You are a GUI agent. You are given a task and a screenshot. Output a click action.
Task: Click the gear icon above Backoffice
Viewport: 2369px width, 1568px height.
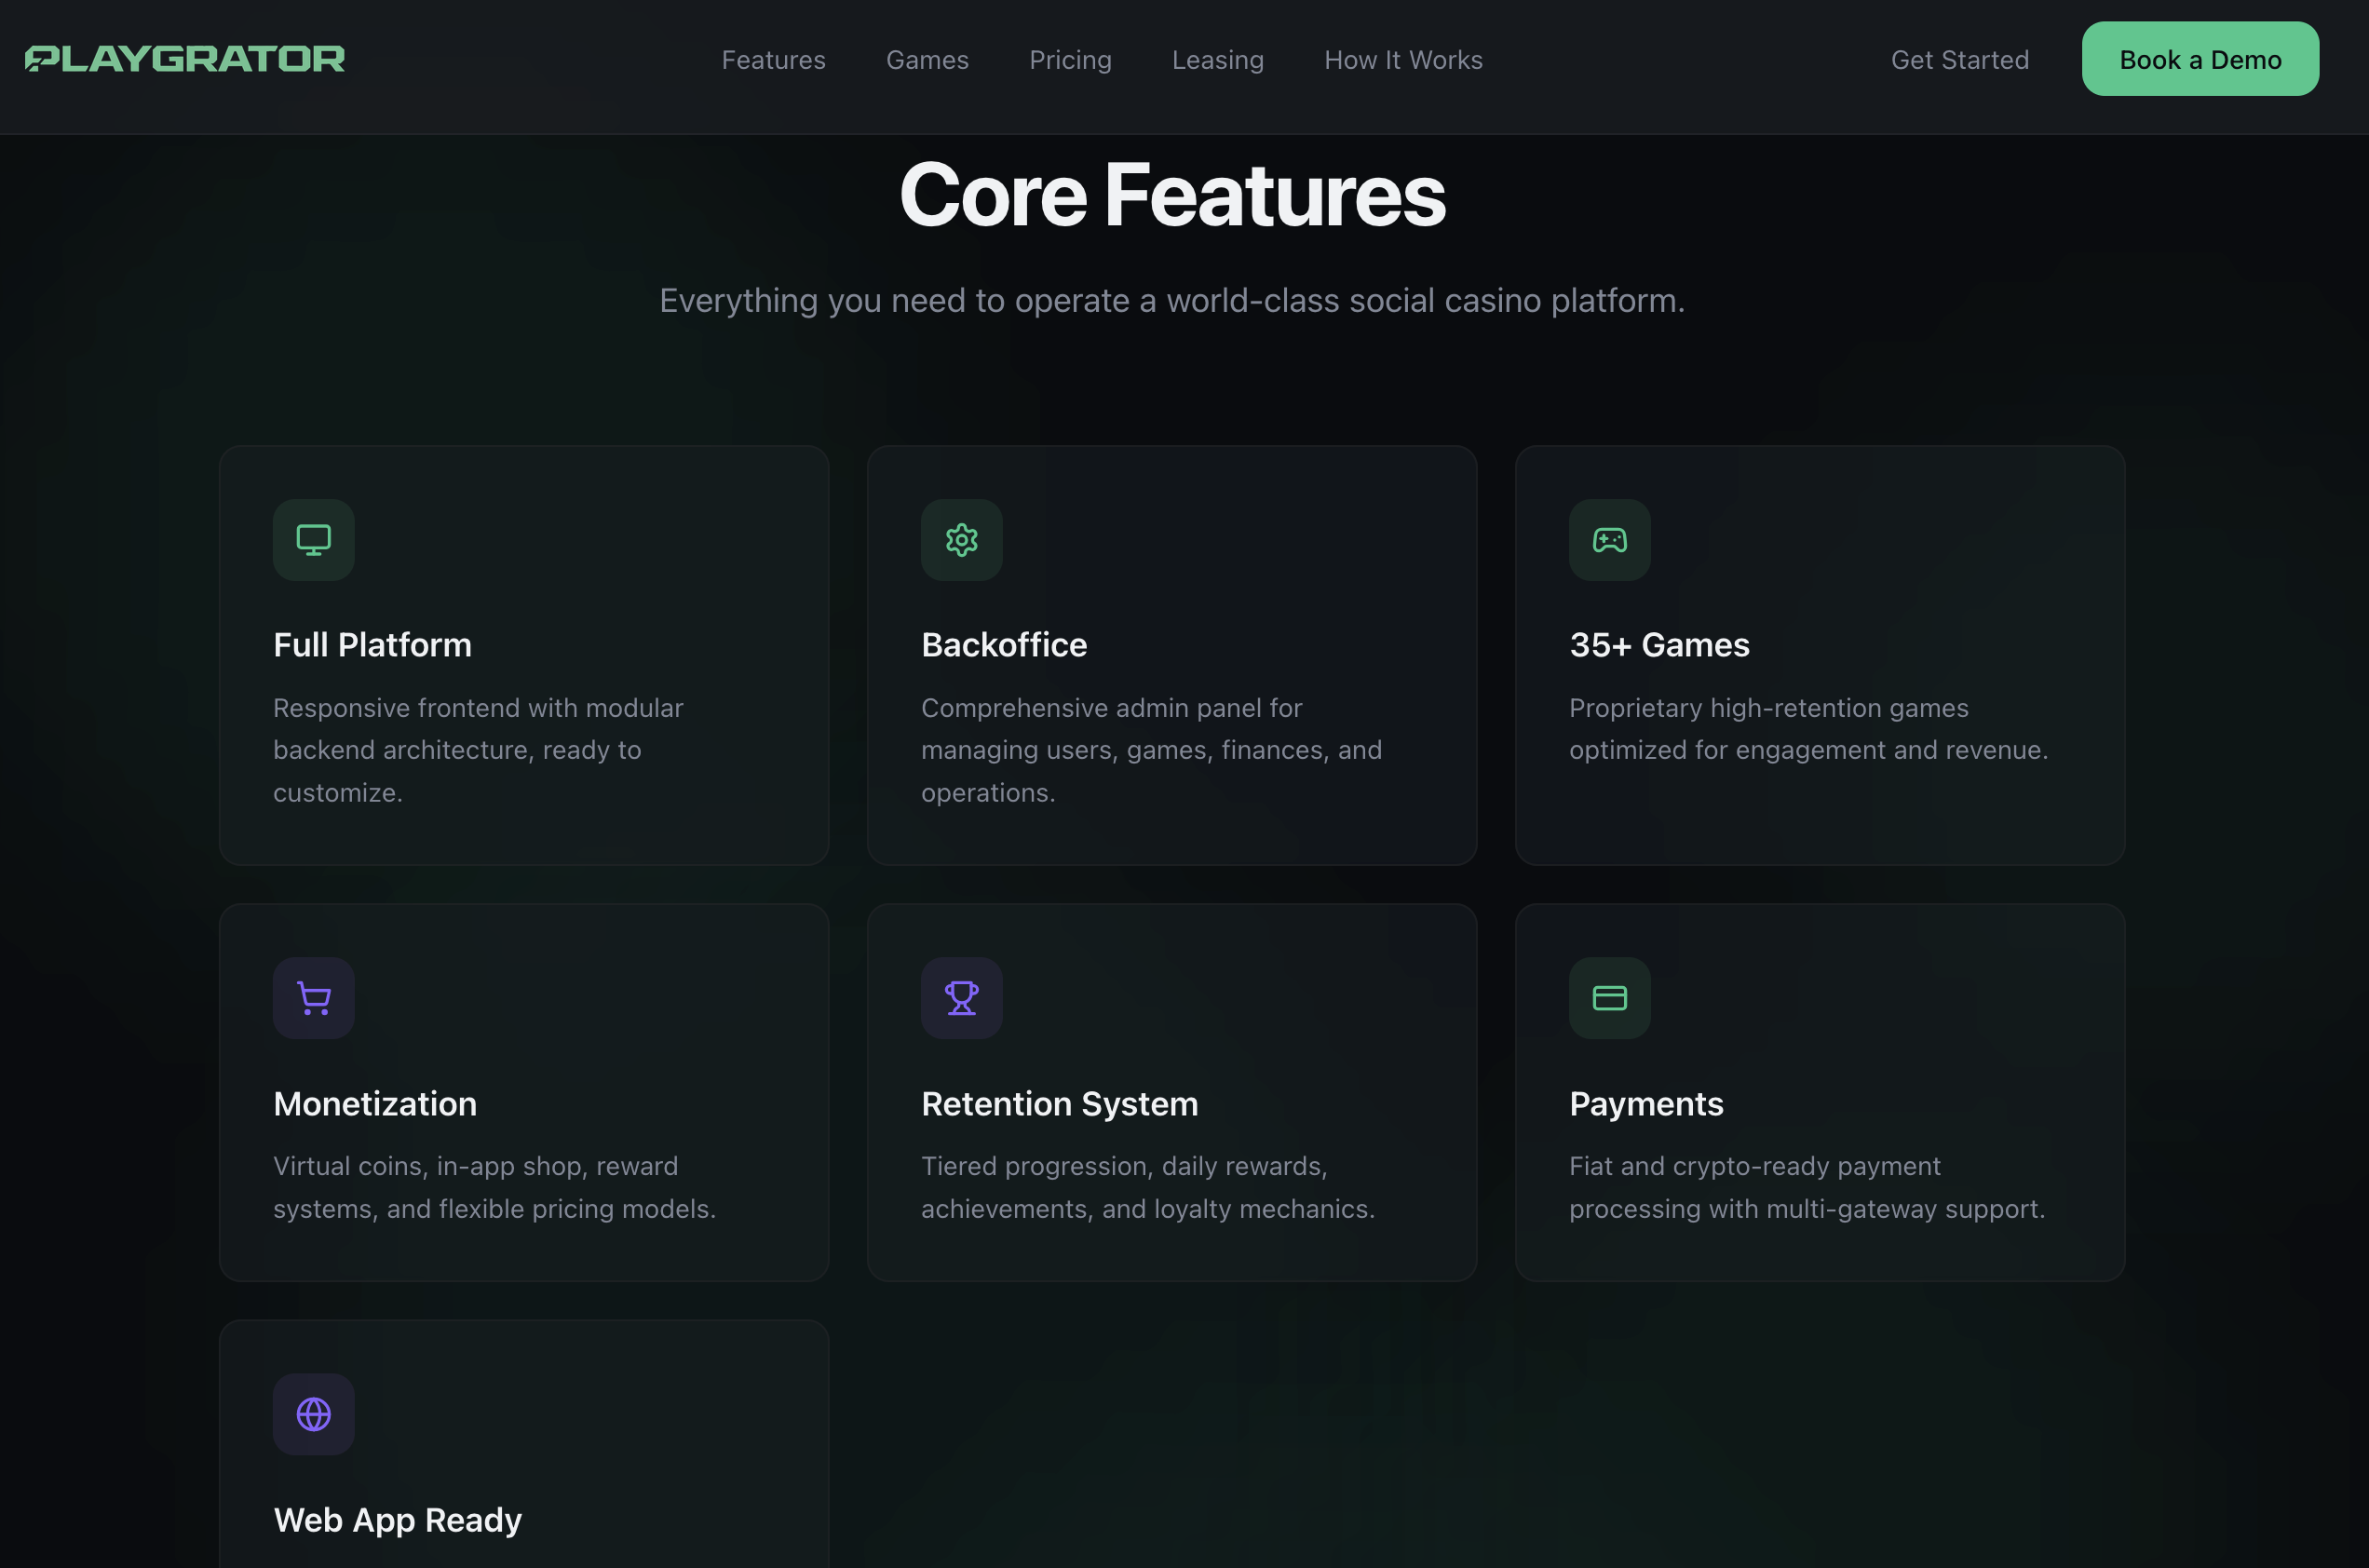point(961,540)
